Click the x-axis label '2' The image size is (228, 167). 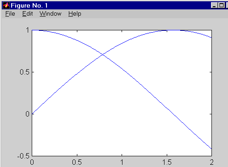(x=211, y=162)
